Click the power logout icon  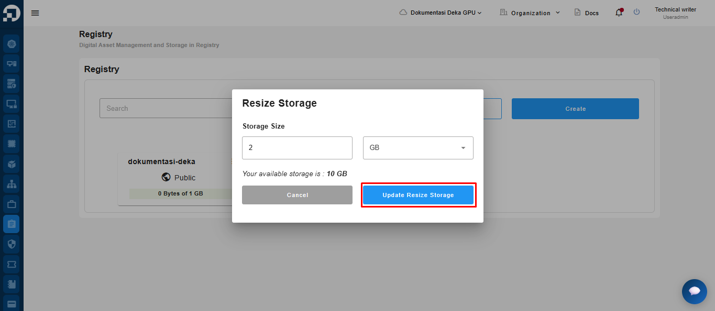tap(636, 12)
